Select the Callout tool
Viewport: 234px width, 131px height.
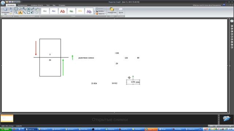tap(20, 9)
